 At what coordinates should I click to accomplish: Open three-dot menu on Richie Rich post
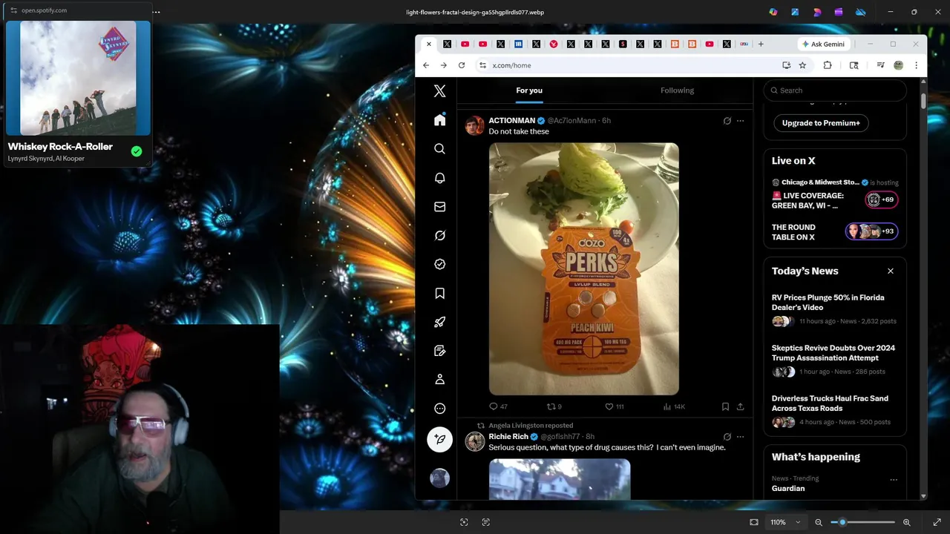[x=740, y=437]
